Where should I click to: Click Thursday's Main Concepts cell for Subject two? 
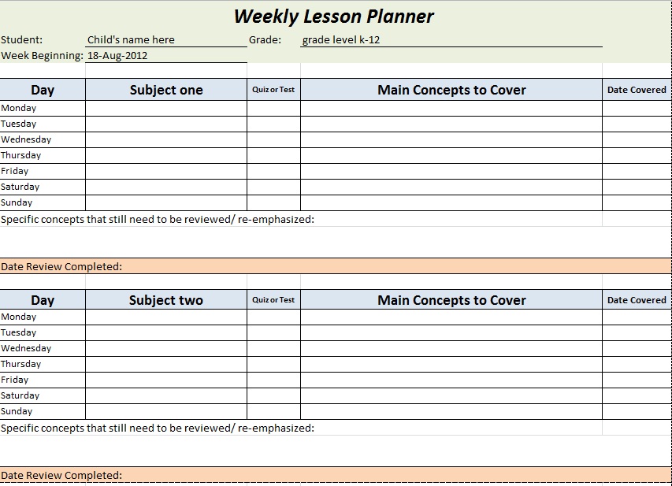pyautogui.click(x=451, y=365)
